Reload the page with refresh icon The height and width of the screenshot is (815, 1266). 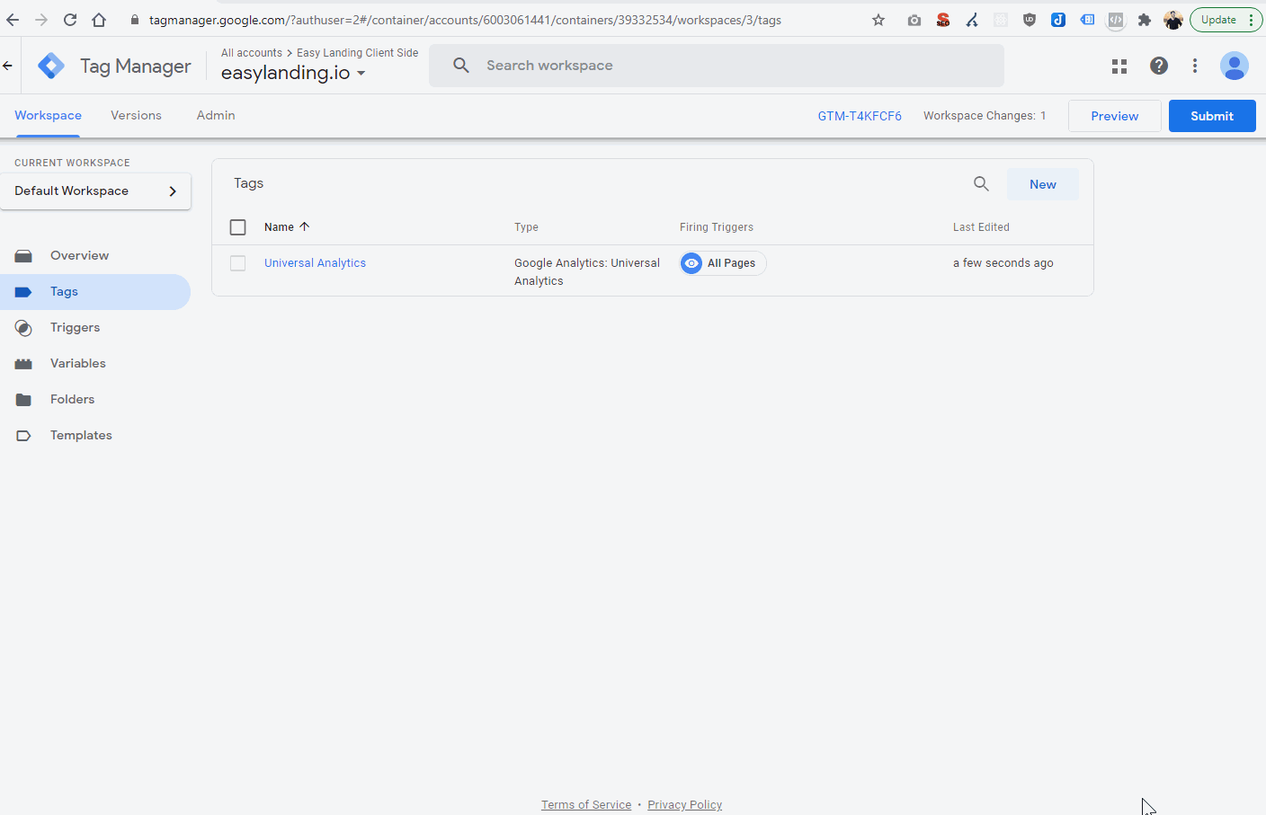[70, 20]
